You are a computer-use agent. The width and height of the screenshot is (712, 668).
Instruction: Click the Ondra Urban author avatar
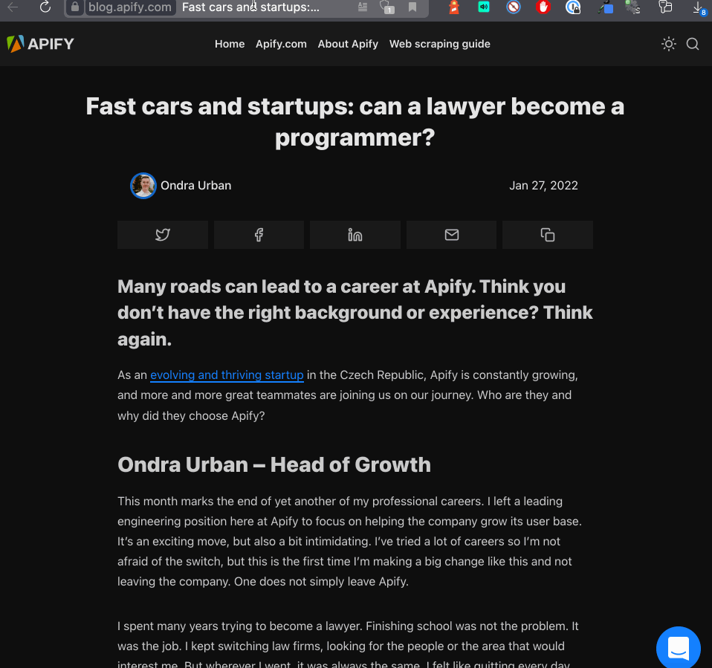pyautogui.click(x=143, y=186)
